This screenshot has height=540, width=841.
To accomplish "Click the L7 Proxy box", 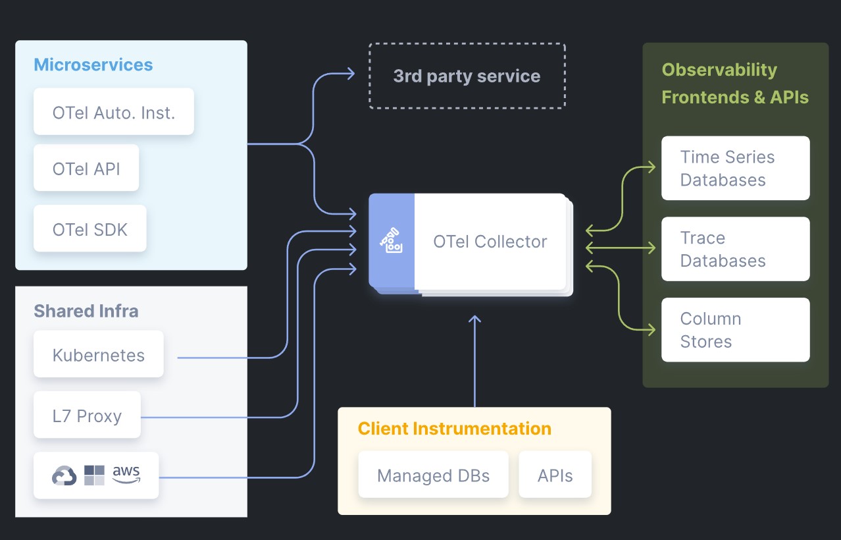I will click(88, 415).
